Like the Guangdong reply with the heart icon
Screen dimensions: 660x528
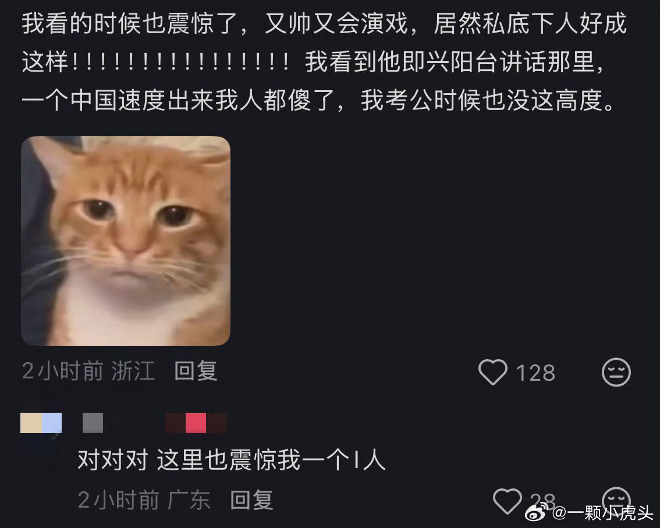pos(507,501)
